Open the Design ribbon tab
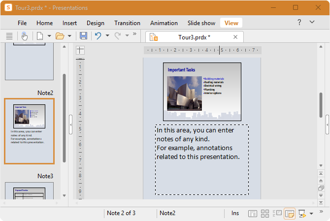 tap(96, 23)
